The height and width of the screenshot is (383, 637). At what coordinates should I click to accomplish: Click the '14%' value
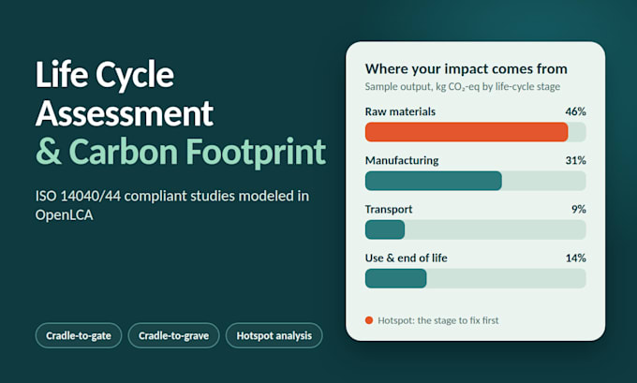coord(576,258)
